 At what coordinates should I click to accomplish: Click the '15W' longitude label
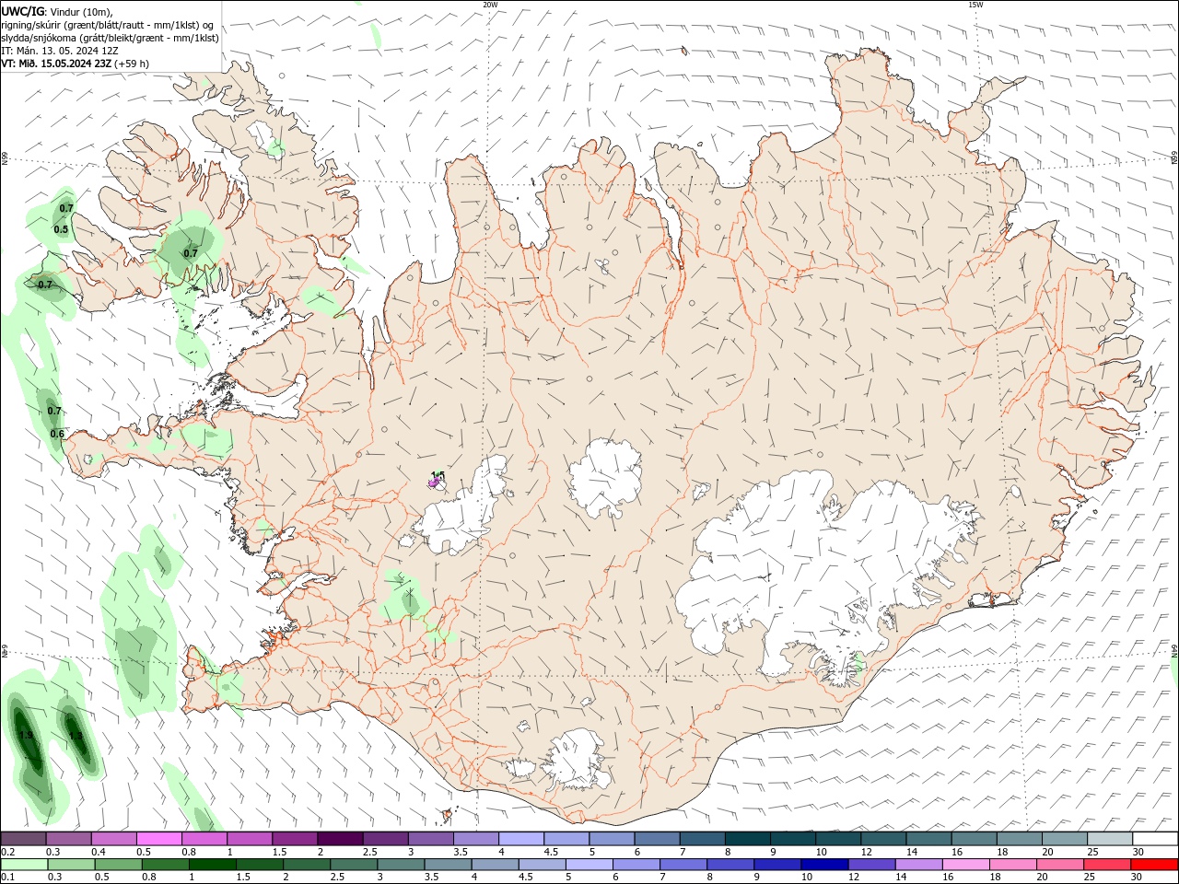pyautogui.click(x=975, y=5)
